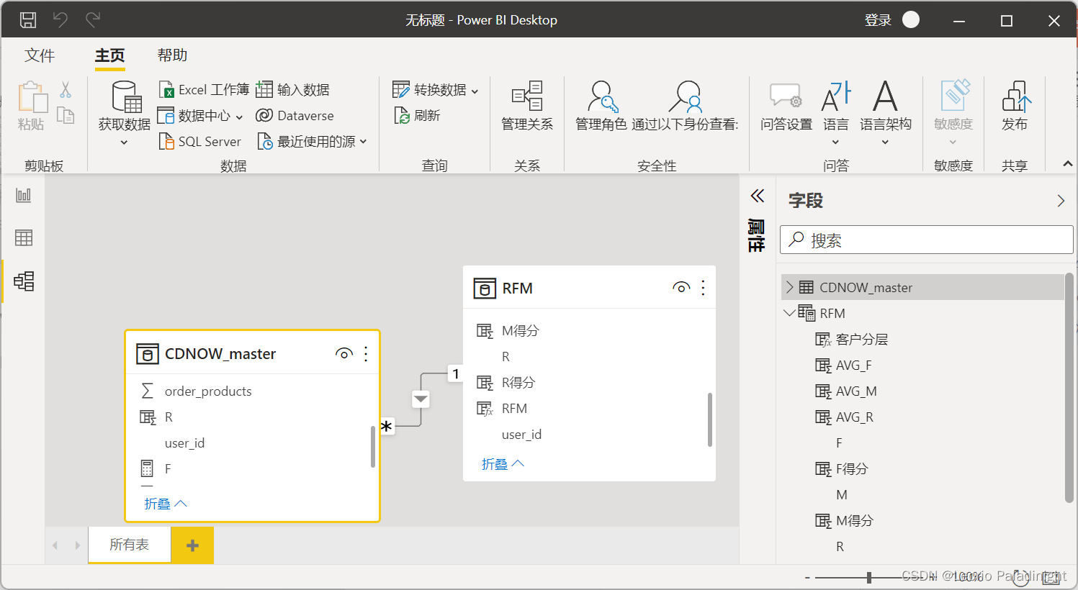Collapse RFM table in fields pane
This screenshot has width=1078, height=590.
790,313
